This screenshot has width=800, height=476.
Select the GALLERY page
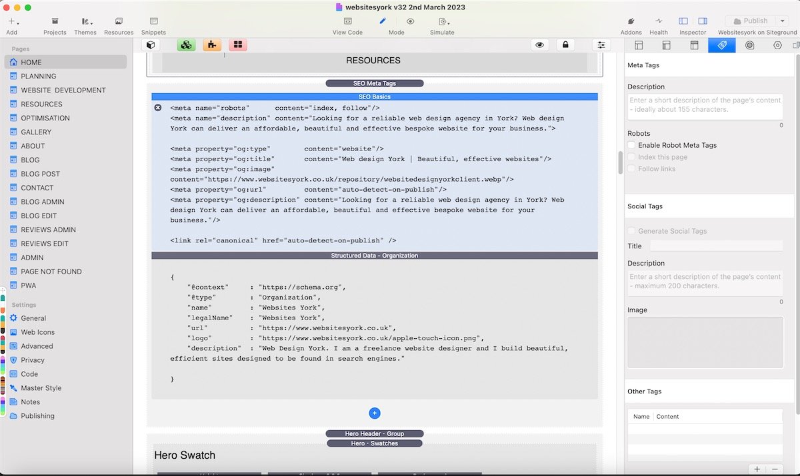coord(65,132)
